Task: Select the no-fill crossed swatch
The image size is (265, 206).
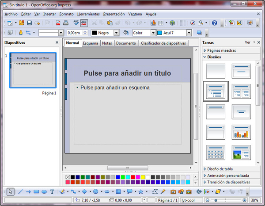Action: tap(68, 177)
